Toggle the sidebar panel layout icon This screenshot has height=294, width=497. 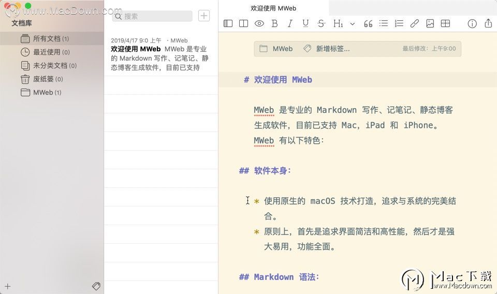(228, 23)
